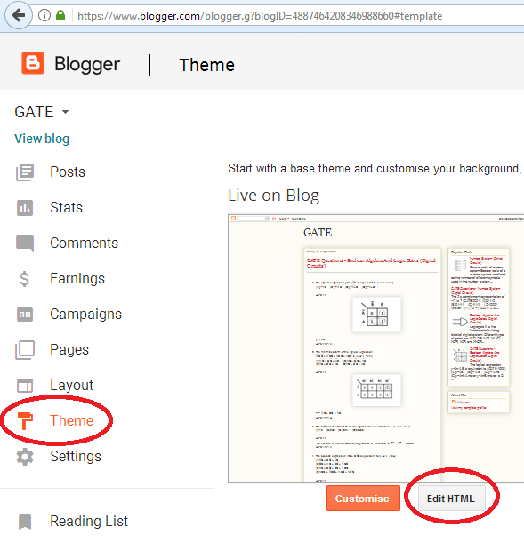The height and width of the screenshot is (543, 524).
Task: Open the Comments menu item
Action: [x=84, y=244]
